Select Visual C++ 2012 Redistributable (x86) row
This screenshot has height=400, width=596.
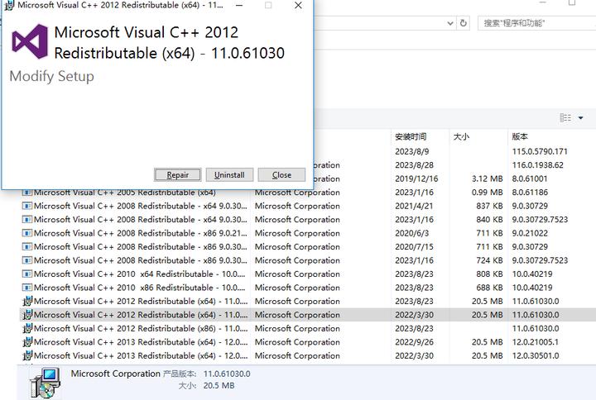308,329
